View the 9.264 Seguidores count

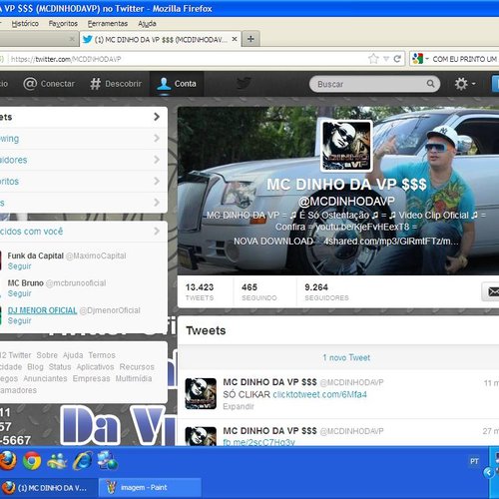326,291
